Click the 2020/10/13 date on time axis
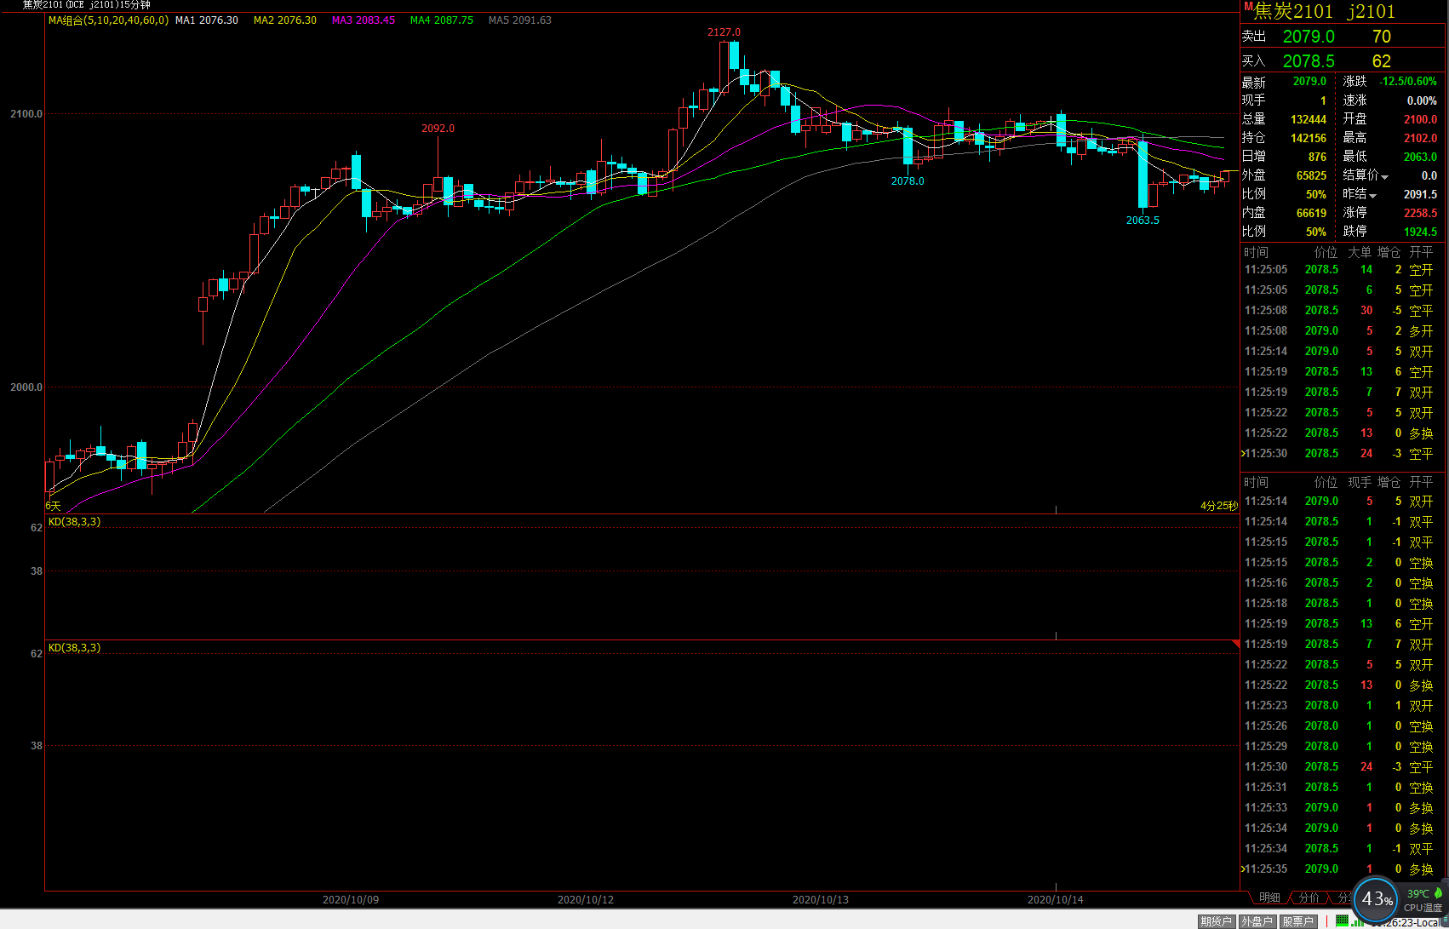The image size is (1449, 929). click(820, 900)
